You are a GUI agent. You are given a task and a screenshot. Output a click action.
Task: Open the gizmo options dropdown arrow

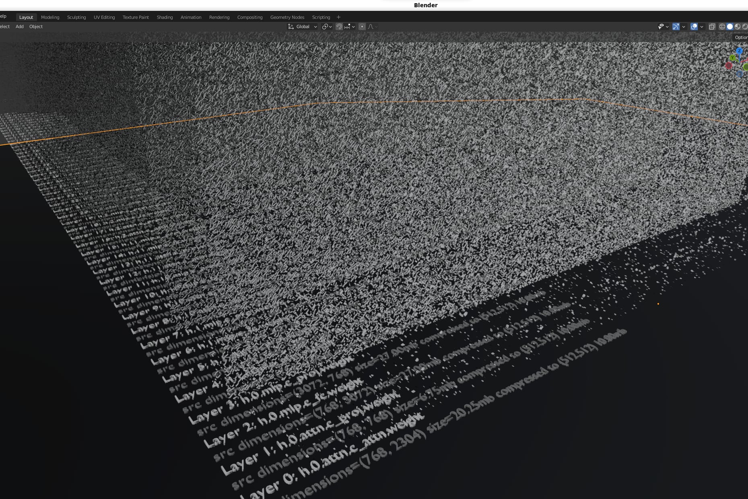683,27
